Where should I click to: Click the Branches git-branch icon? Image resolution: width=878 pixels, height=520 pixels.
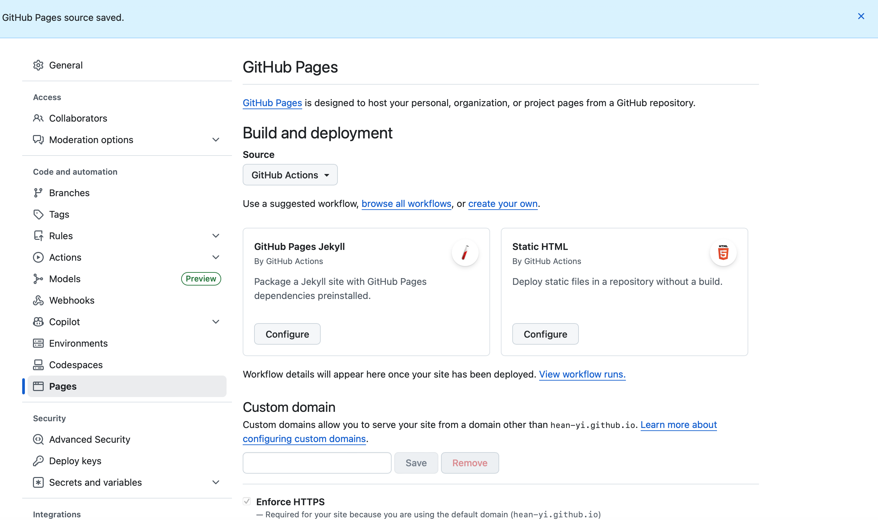(38, 193)
